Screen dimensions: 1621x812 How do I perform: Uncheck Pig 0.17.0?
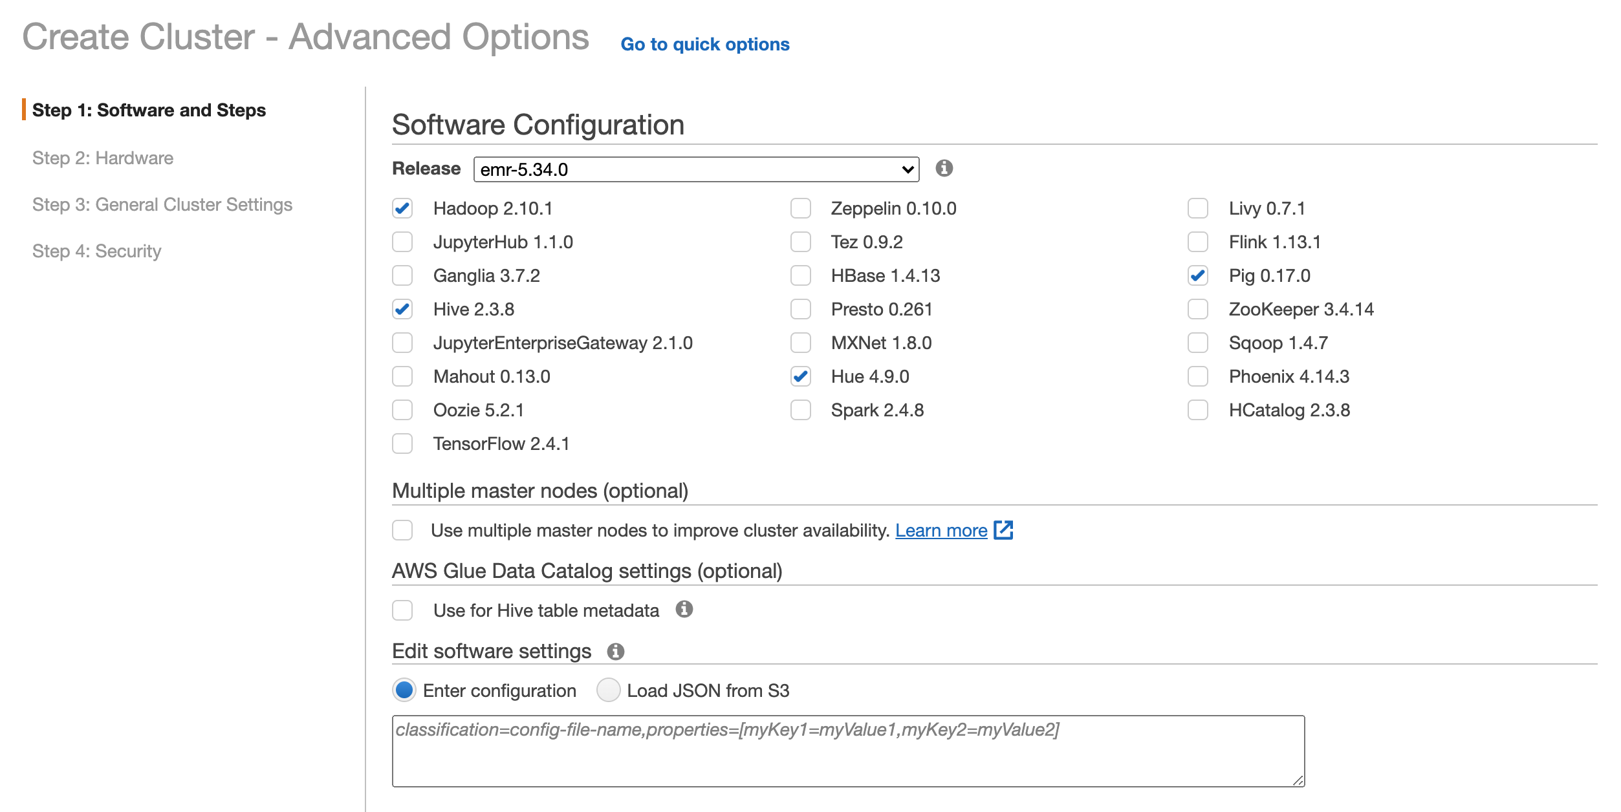point(1198,275)
